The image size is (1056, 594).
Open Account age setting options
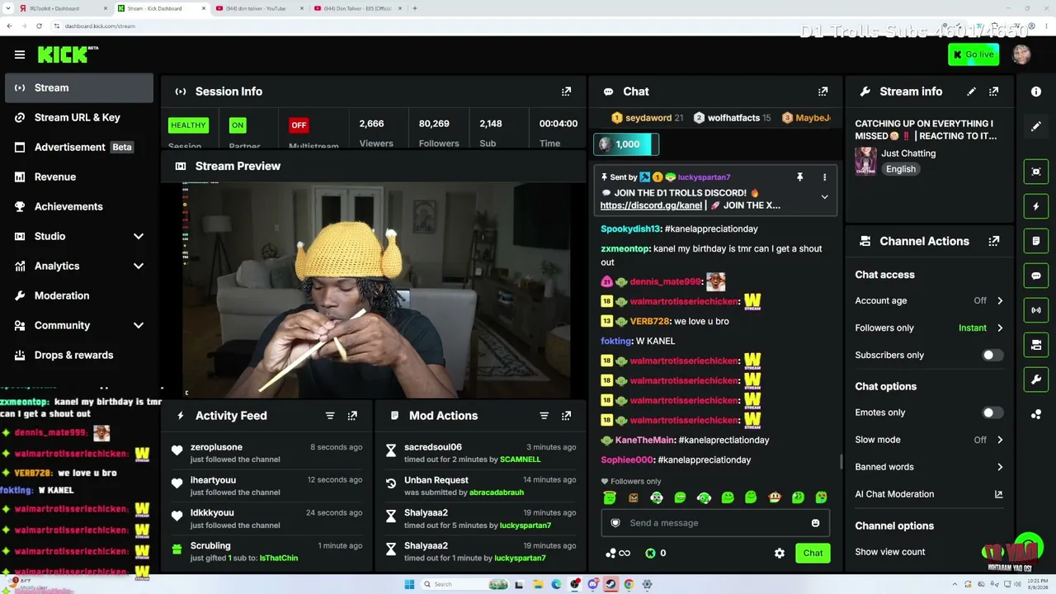coord(930,301)
